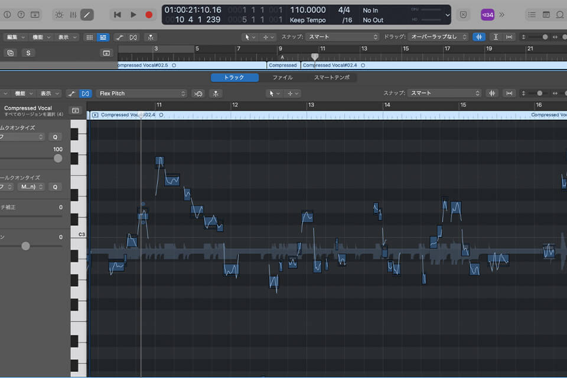Switch to the ファイル tab
This screenshot has width=567, height=378.
tap(282, 77)
